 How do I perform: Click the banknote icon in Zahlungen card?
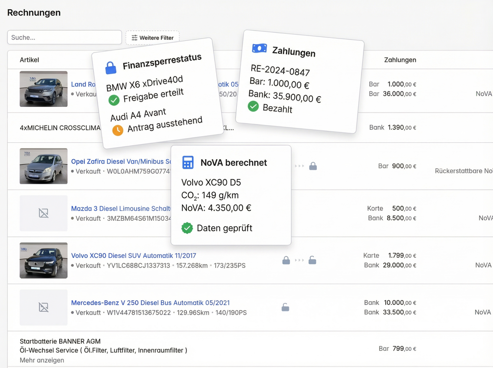[x=259, y=48]
